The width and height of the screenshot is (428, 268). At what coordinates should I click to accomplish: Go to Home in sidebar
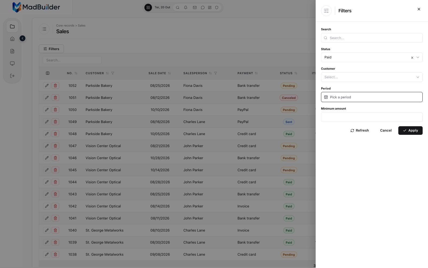(x=12, y=39)
